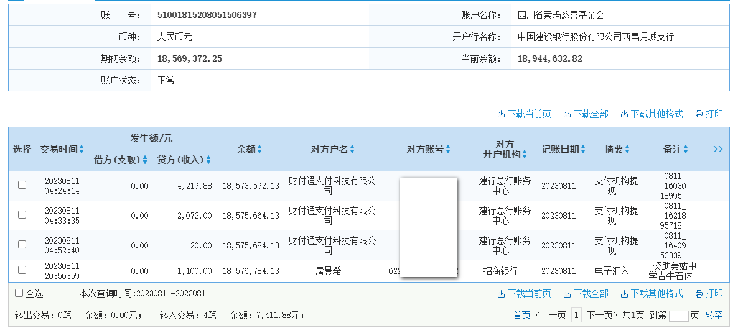733x328 pixels.
Task: Sort by summary (摘要) arrows
Action: pos(627,149)
